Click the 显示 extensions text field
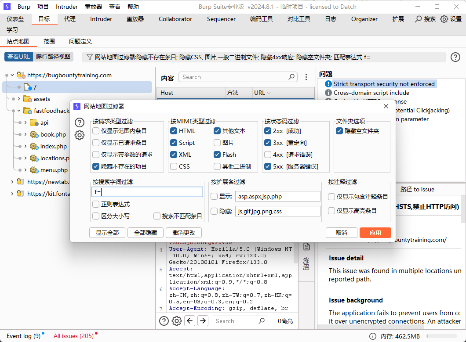 click(277, 197)
